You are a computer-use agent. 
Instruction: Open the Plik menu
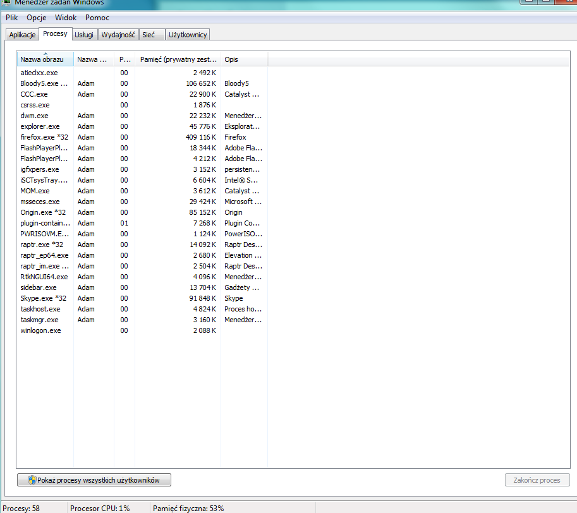pyautogui.click(x=12, y=18)
